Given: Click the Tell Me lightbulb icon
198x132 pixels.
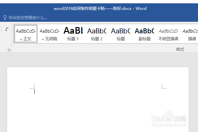Looking at the screenshot, I should click(x=5, y=17).
